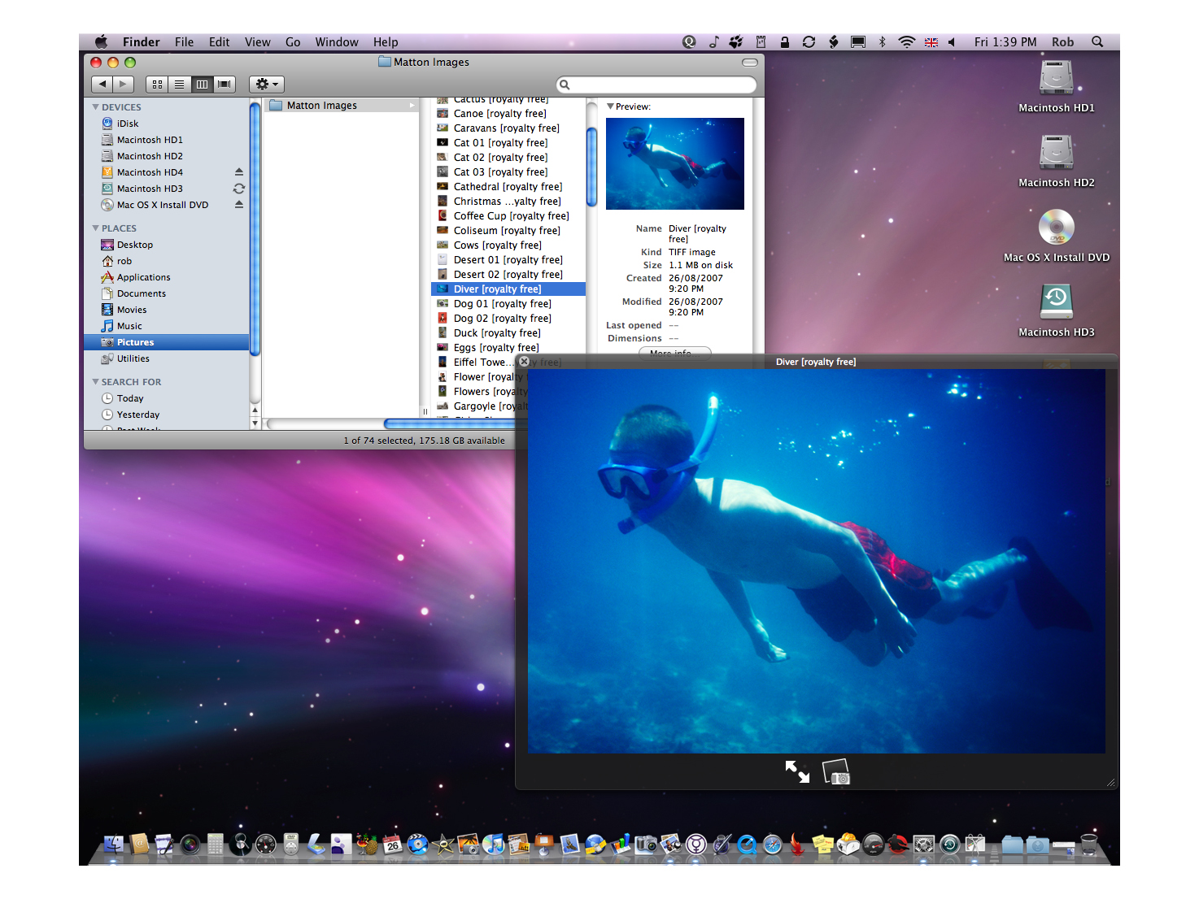Viewport: 1199px width, 899px height.
Task: Select Applications in the sidebar
Action: click(167, 277)
